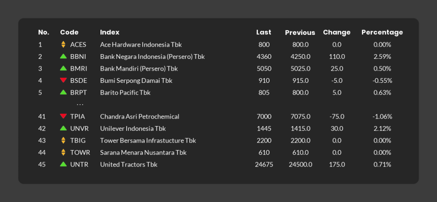437x202 pixels.
Task: Click the Last column header
Action: tap(264, 32)
